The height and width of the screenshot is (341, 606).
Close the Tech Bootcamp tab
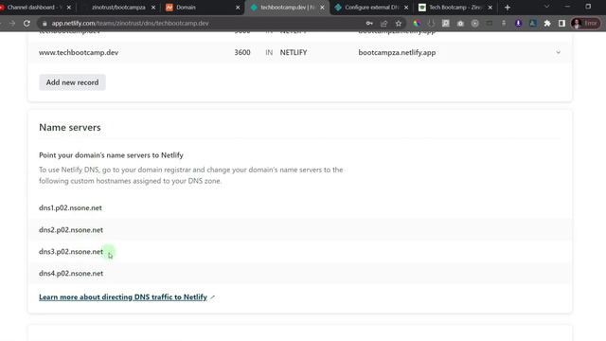(x=490, y=8)
